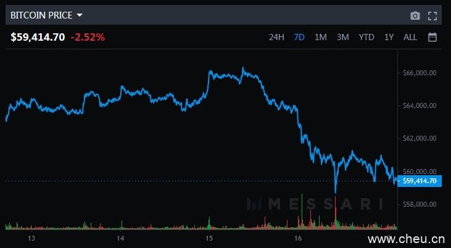Click the camera screenshot icon
Image resolution: width=451 pixels, height=248 pixels.
(x=415, y=15)
